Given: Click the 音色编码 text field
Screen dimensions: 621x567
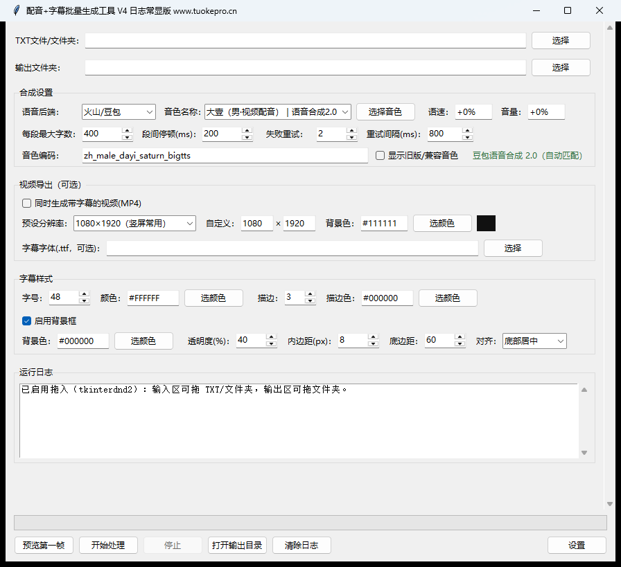Looking at the screenshot, I should click(x=225, y=156).
